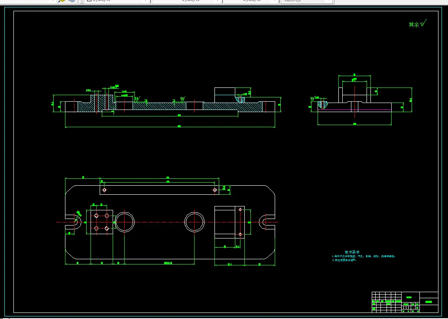Select the right U-shaped slot in plan view

click(267, 222)
